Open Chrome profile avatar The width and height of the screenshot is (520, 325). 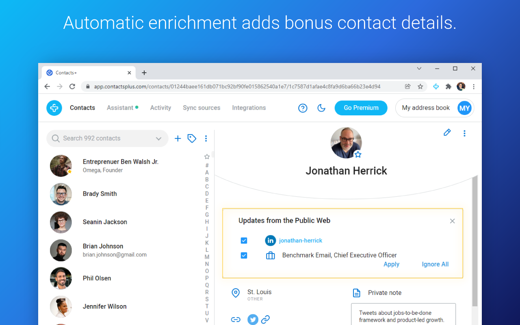click(461, 87)
